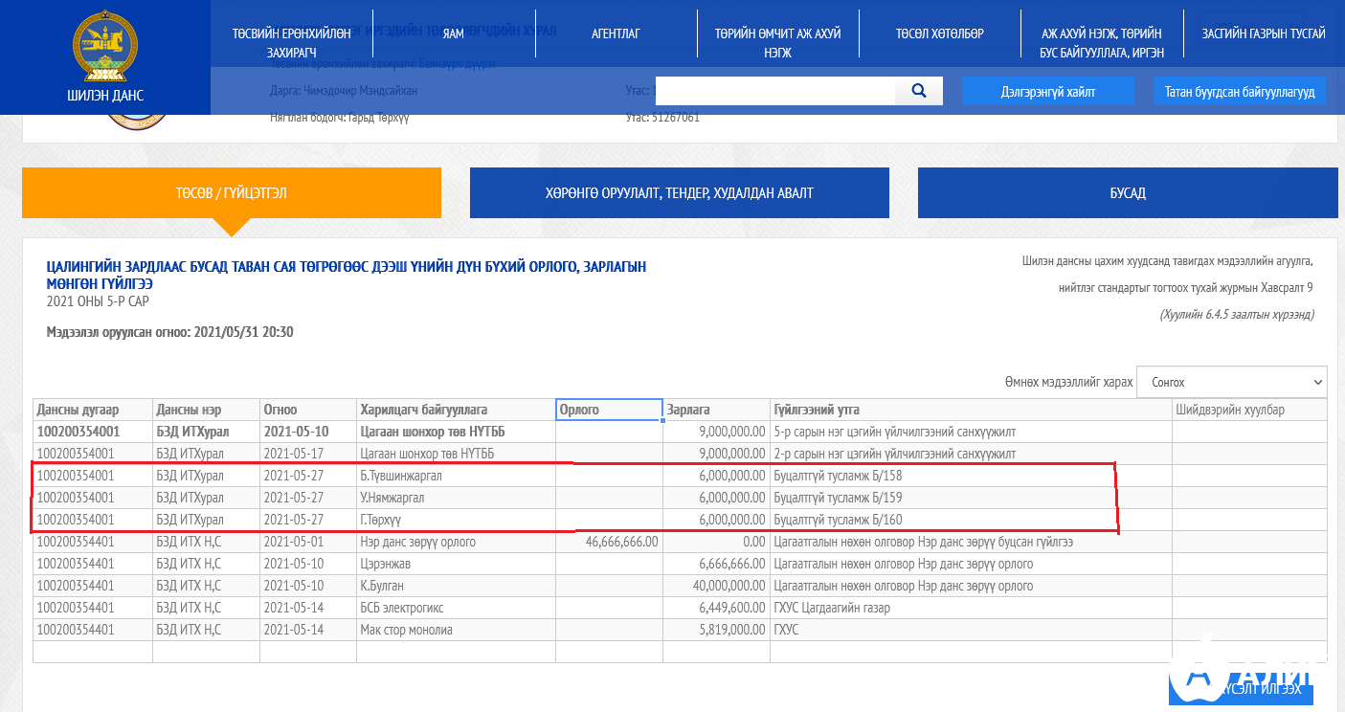This screenshot has width=1345, height=712.
Task: Open Засгийн газрын тусгай menu
Action: pos(1264,33)
